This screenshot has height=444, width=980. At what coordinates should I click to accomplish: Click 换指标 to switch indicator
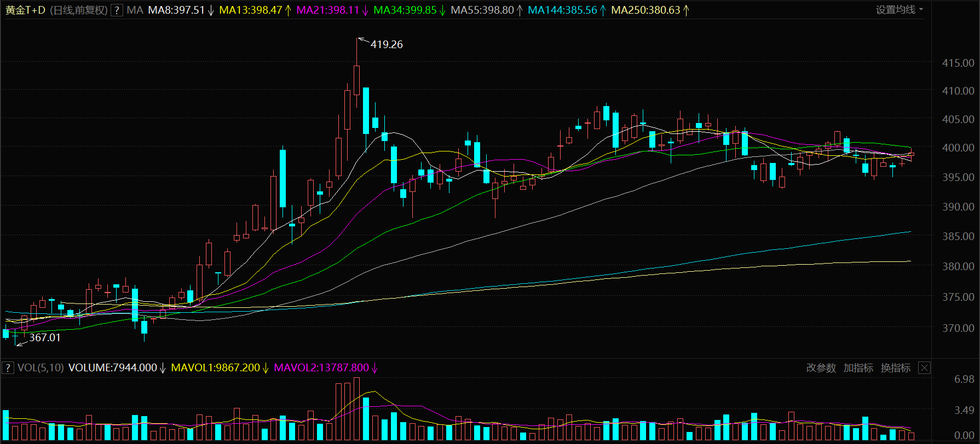[896, 368]
